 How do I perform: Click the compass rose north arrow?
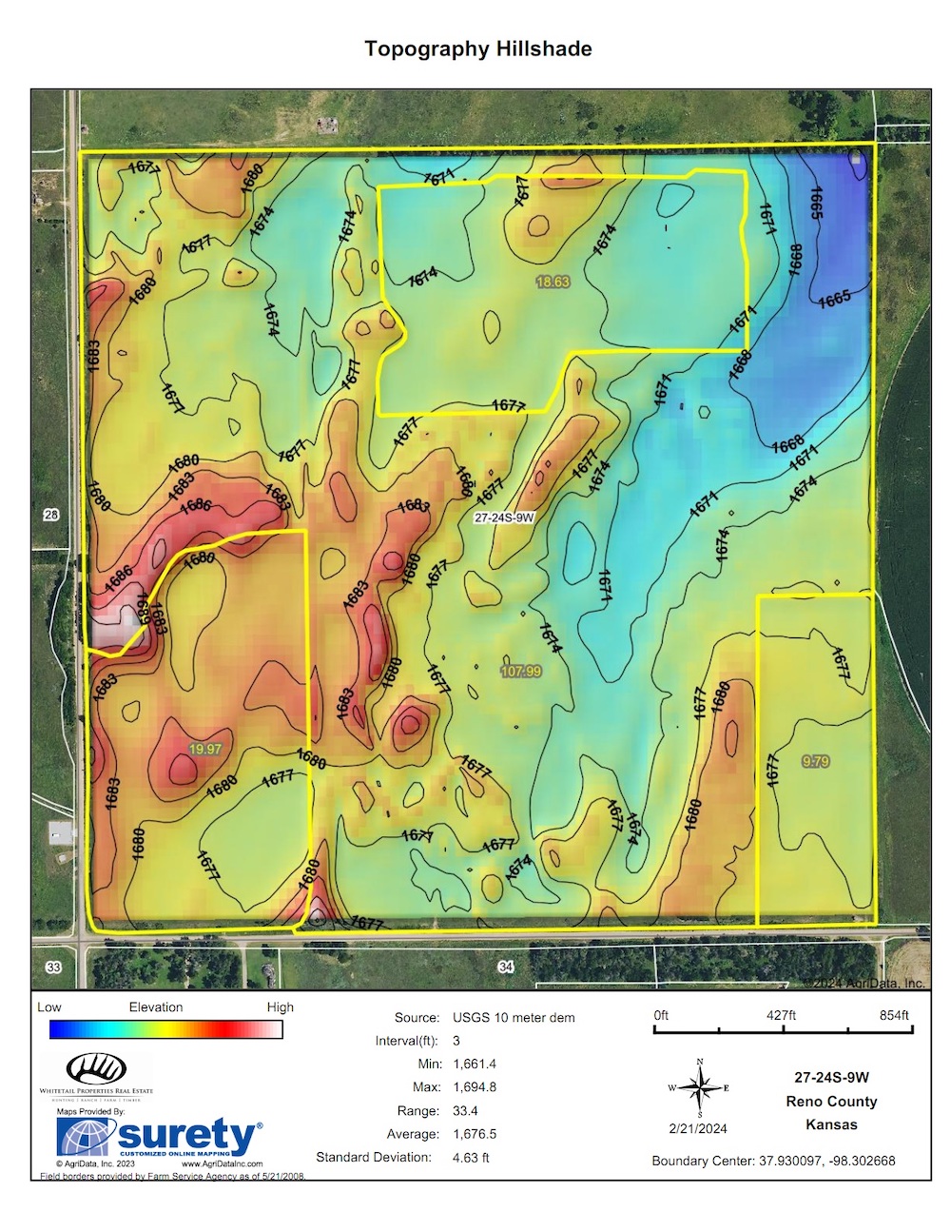tap(700, 1085)
